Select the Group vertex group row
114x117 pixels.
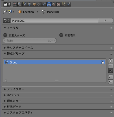coord(54,62)
